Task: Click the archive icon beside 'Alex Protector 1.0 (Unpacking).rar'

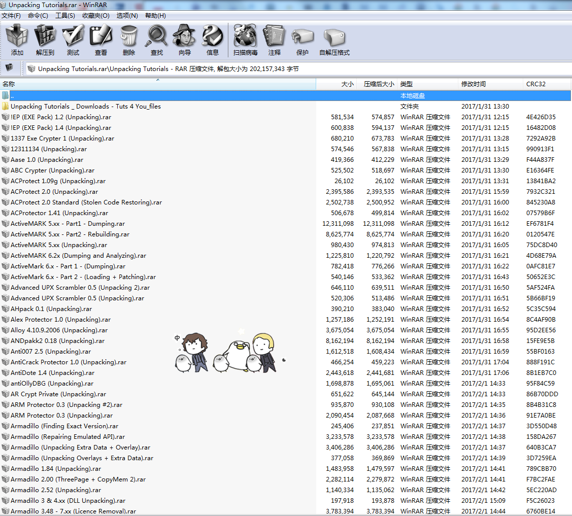Action: pos(5,320)
